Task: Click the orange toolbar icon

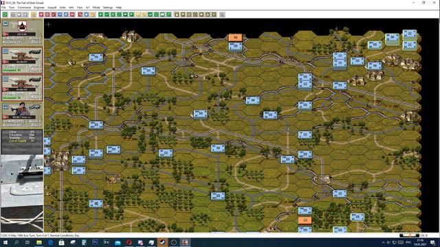Action: pos(93,14)
